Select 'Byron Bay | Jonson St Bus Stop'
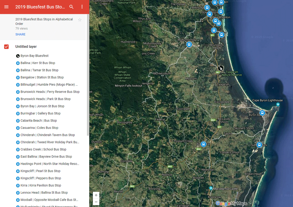 click(42, 106)
